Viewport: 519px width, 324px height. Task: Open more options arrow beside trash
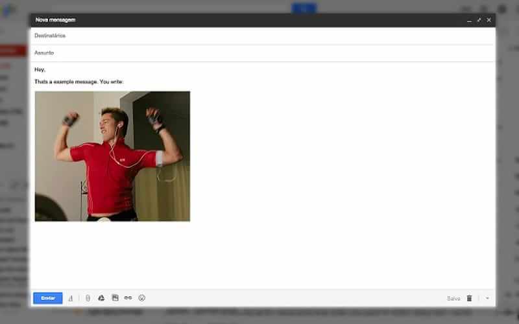[x=487, y=298]
